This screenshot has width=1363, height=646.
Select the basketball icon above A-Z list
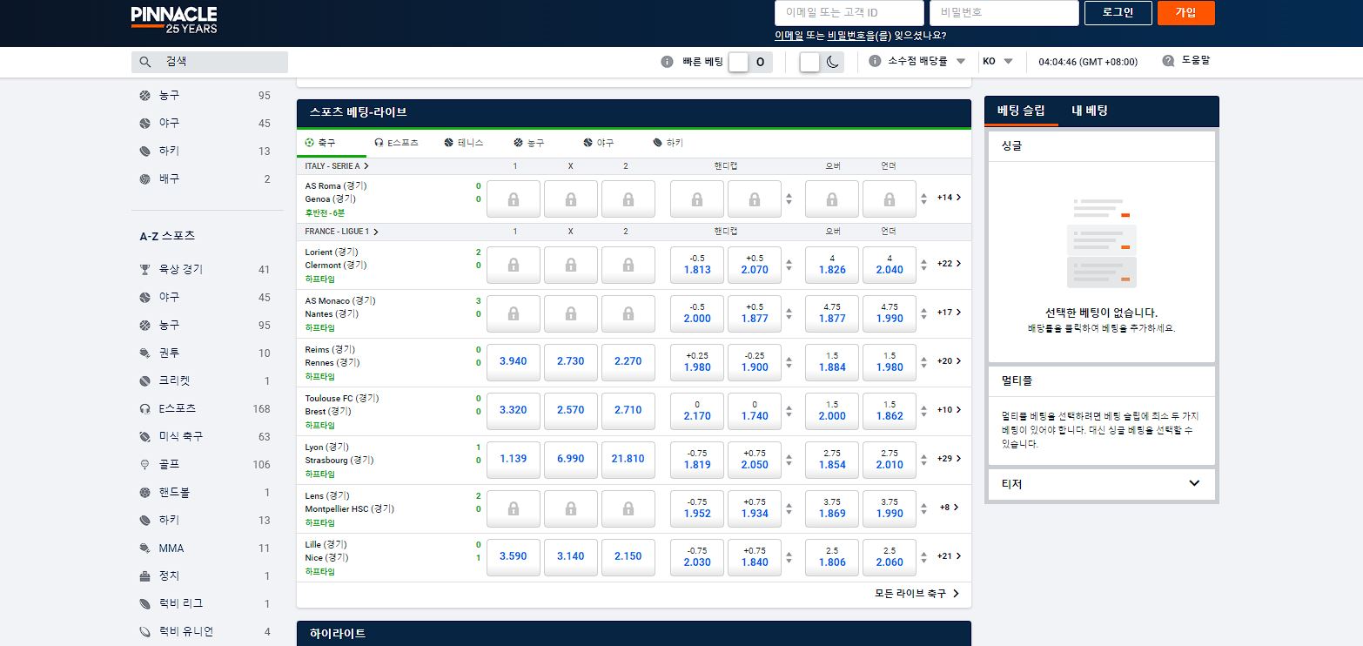click(x=144, y=96)
